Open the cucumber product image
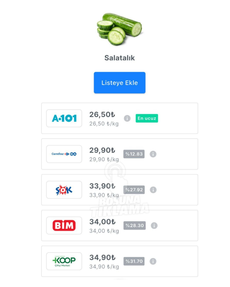The image size is (230, 287). [119, 30]
